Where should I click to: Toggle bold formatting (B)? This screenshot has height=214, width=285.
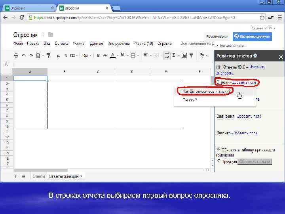(98, 55)
